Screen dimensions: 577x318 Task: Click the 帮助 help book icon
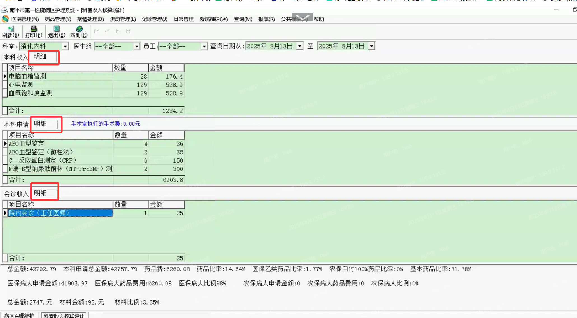(x=79, y=31)
